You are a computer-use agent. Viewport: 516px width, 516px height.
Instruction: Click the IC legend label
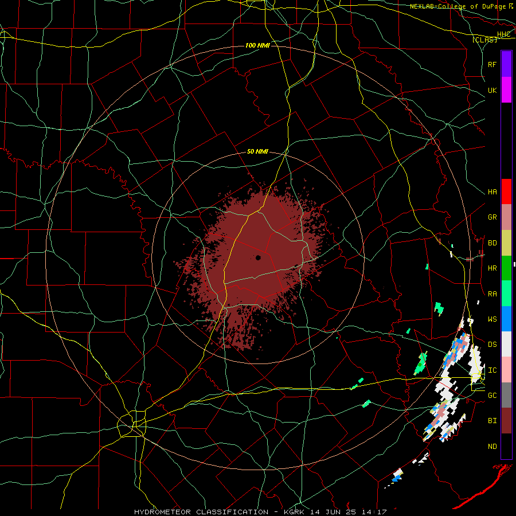coord(492,370)
